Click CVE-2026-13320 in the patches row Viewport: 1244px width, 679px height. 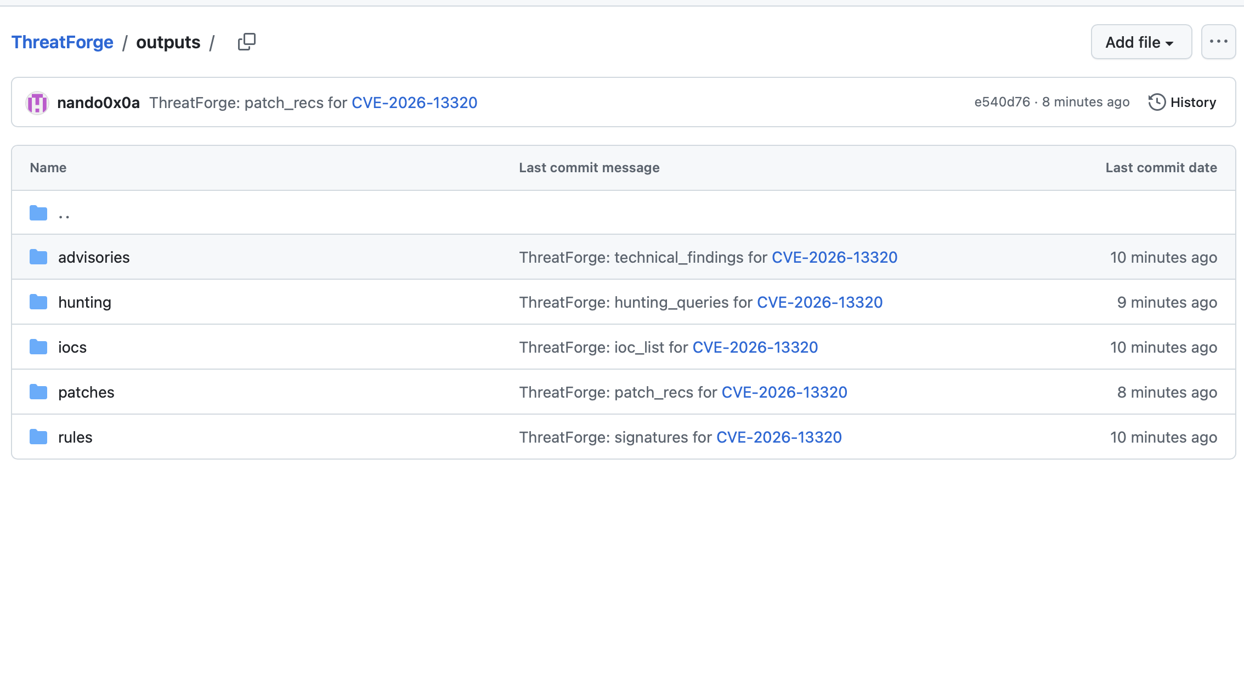pos(784,392)
